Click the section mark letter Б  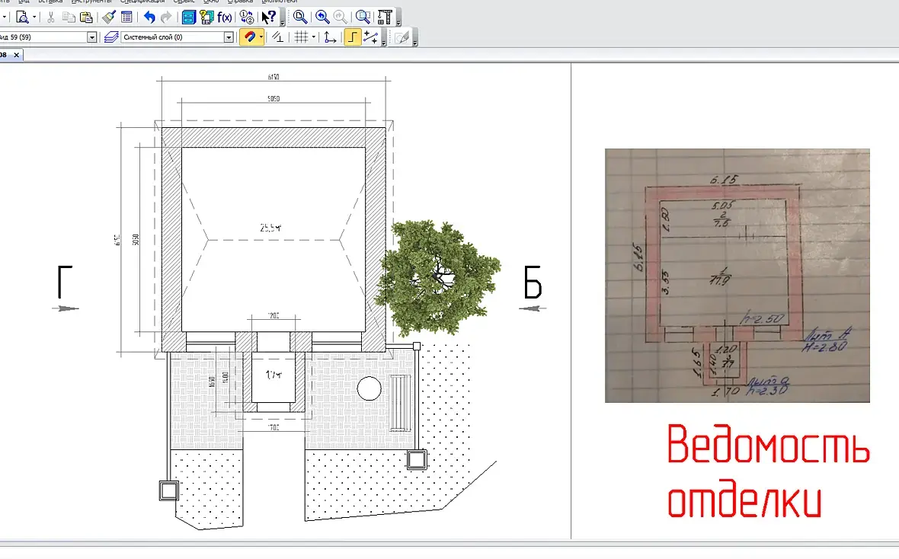[533, 282]
